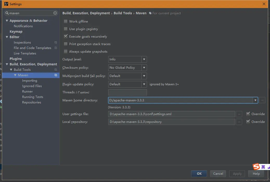The image size is (270, 182).
Task: Collapse the Maven tree node
Action: pyautogui.click(x=15, y=75)
